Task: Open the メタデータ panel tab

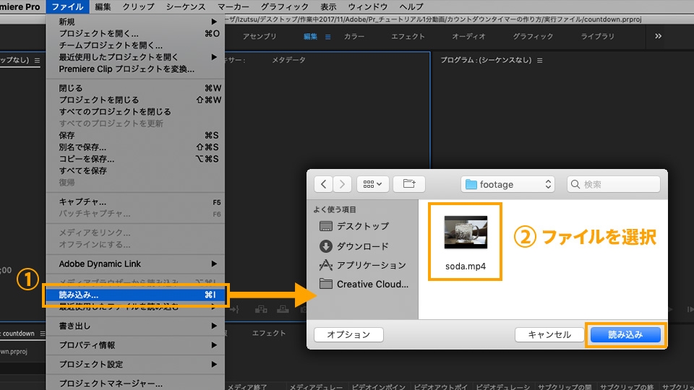Action: pos(288,60)
